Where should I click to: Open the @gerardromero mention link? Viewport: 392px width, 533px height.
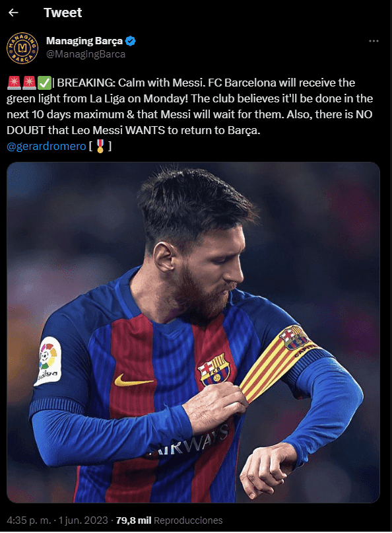(46, 146)
